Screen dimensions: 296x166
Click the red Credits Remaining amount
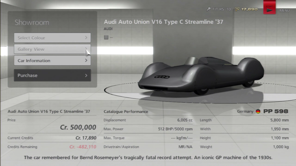pos(83,147)
